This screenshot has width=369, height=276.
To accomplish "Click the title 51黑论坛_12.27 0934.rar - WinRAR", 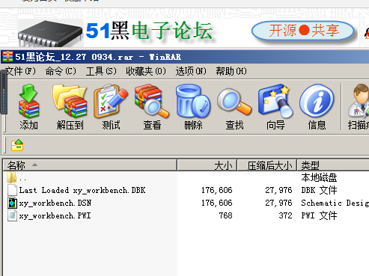I will (x=98, y=57).
